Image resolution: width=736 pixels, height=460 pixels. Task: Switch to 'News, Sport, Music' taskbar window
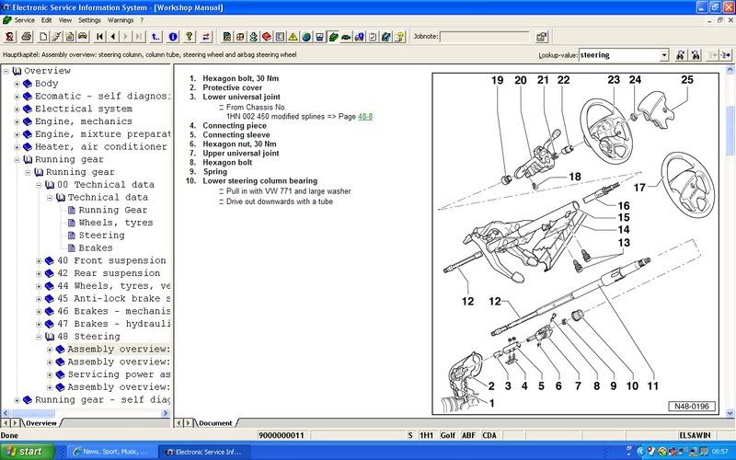110,452
